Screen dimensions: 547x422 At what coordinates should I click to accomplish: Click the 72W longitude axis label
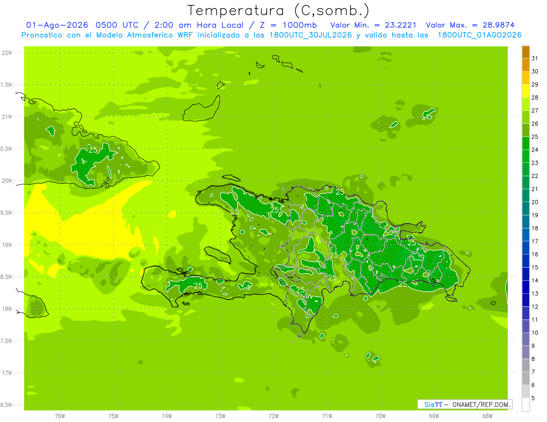click(273, 416)
